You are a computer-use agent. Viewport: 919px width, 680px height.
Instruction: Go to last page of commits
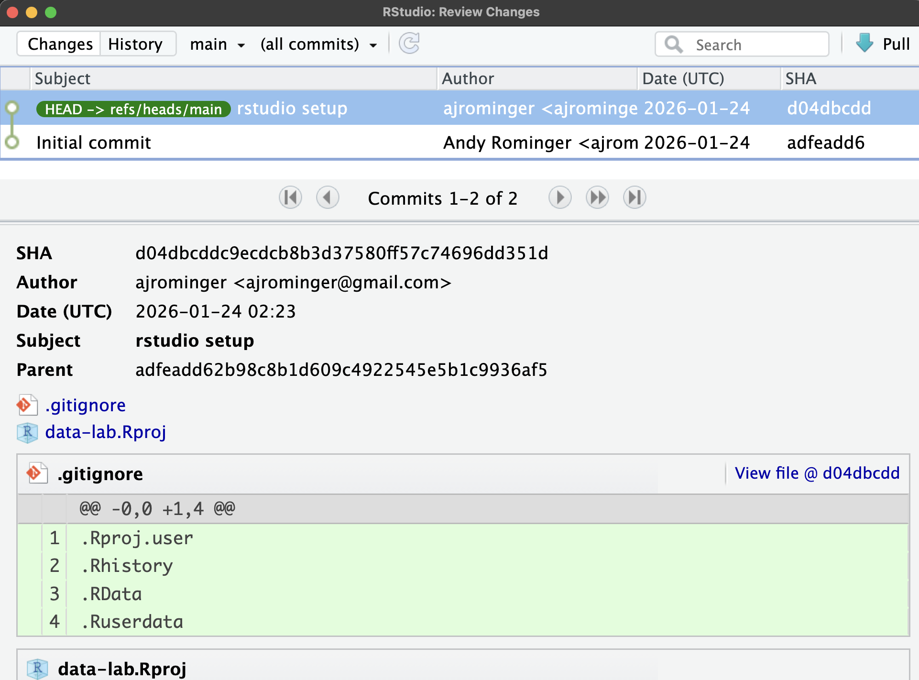tap(635, 197)
